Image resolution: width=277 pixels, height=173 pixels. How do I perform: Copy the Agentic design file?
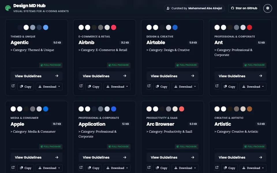pos(26,86)
